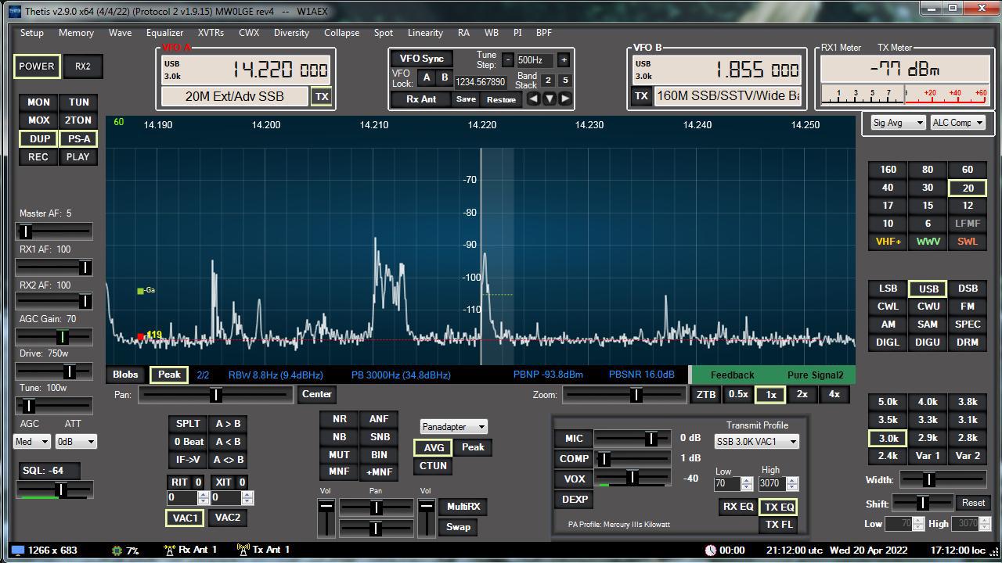Click the band stack down arrow
The width and height of the screenshot is (1002, 563).
(549, 99)
